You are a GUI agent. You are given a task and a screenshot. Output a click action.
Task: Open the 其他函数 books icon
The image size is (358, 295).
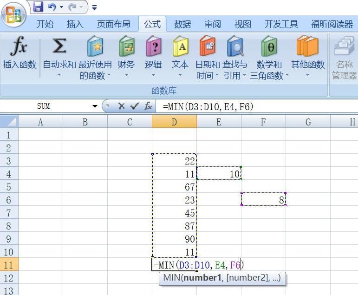[307, 46]
